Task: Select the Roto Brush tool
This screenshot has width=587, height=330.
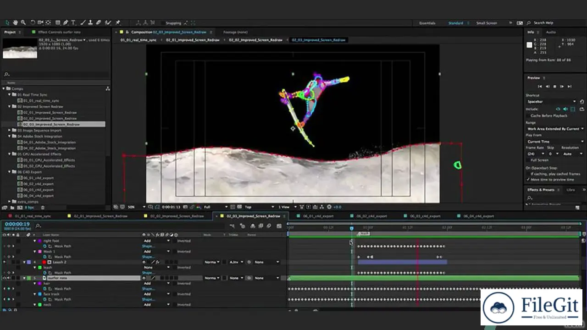Action: (x=108, y=22)
